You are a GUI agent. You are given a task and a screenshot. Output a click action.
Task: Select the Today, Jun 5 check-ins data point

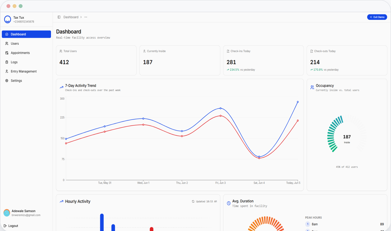tap(298, 102)
